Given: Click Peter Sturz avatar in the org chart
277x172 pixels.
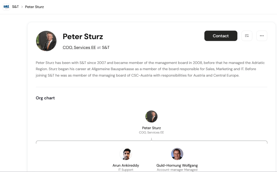Looking at the screenshot, I should tap(151, 116).
